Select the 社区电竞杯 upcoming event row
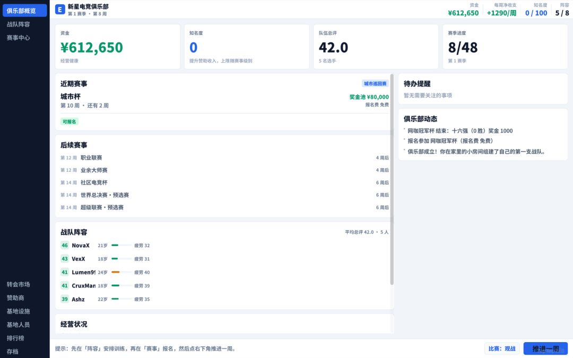573x358 pixels. click(224, 182)
